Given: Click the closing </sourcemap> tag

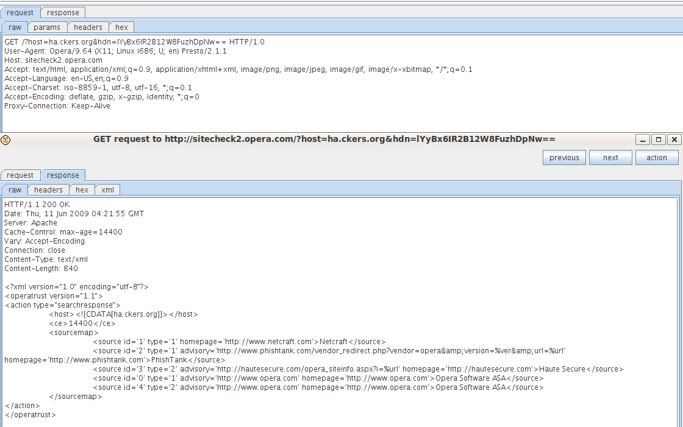Looking at the screenshot, I should pyautogui.click(x=76, y=396).
